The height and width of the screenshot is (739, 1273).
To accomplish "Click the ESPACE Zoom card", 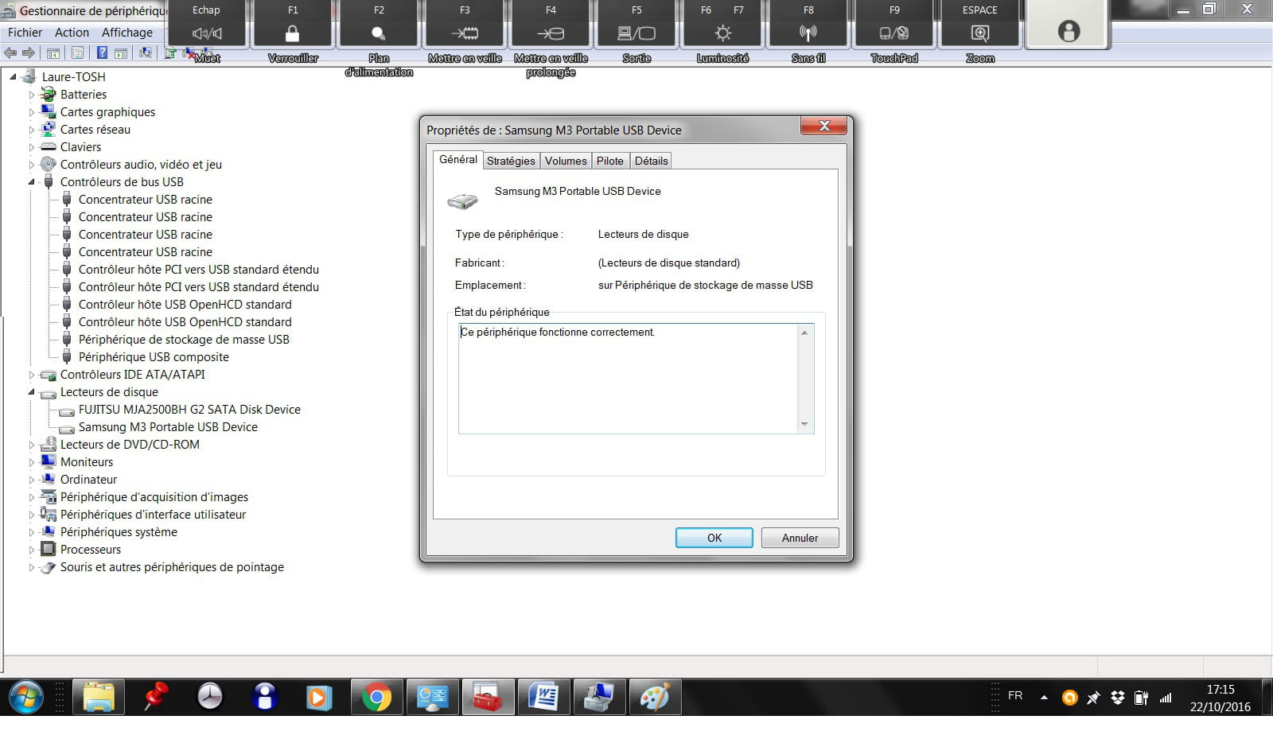I will point(980,24).
